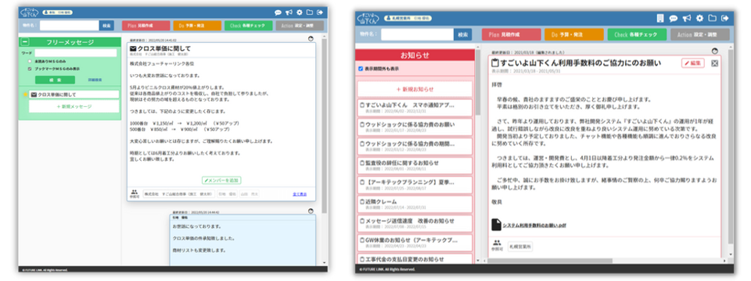751x281 pixels.
Task: Click user badge in right window header
Action: click(x=408, y=18)
